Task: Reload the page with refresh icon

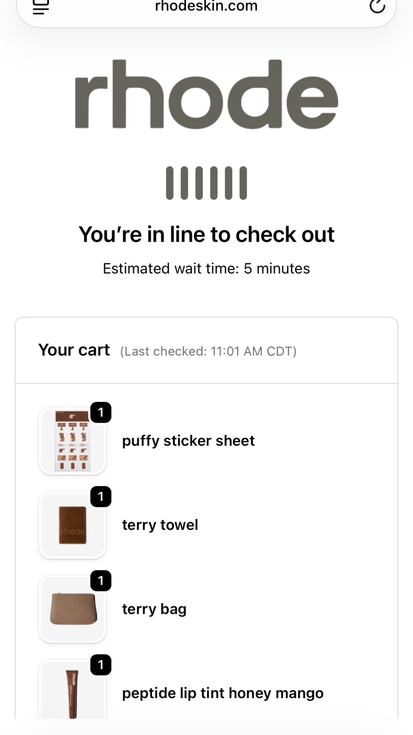Action: (377, 6)
